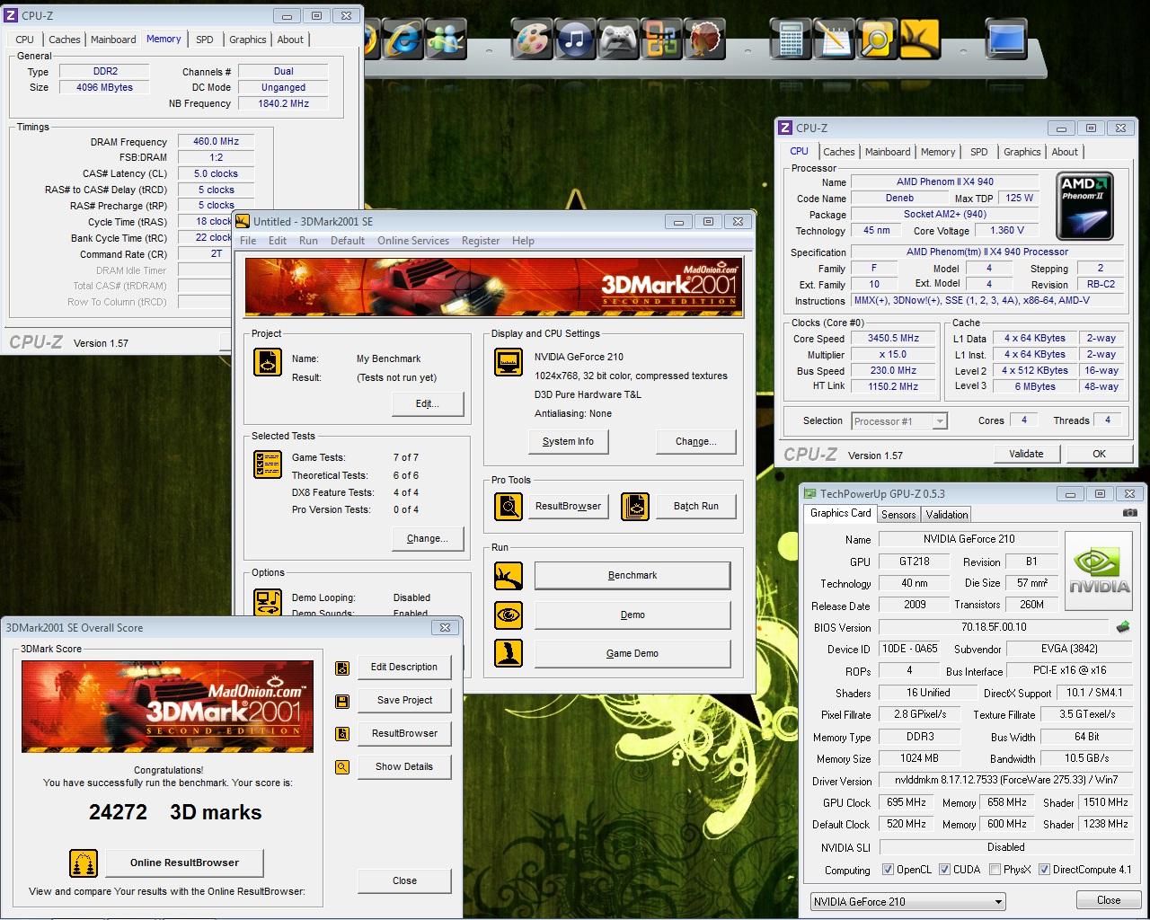This screenshot has width=1150, height=920.
Task: Click the Show Details button in the score window
Action: [404, 766]
